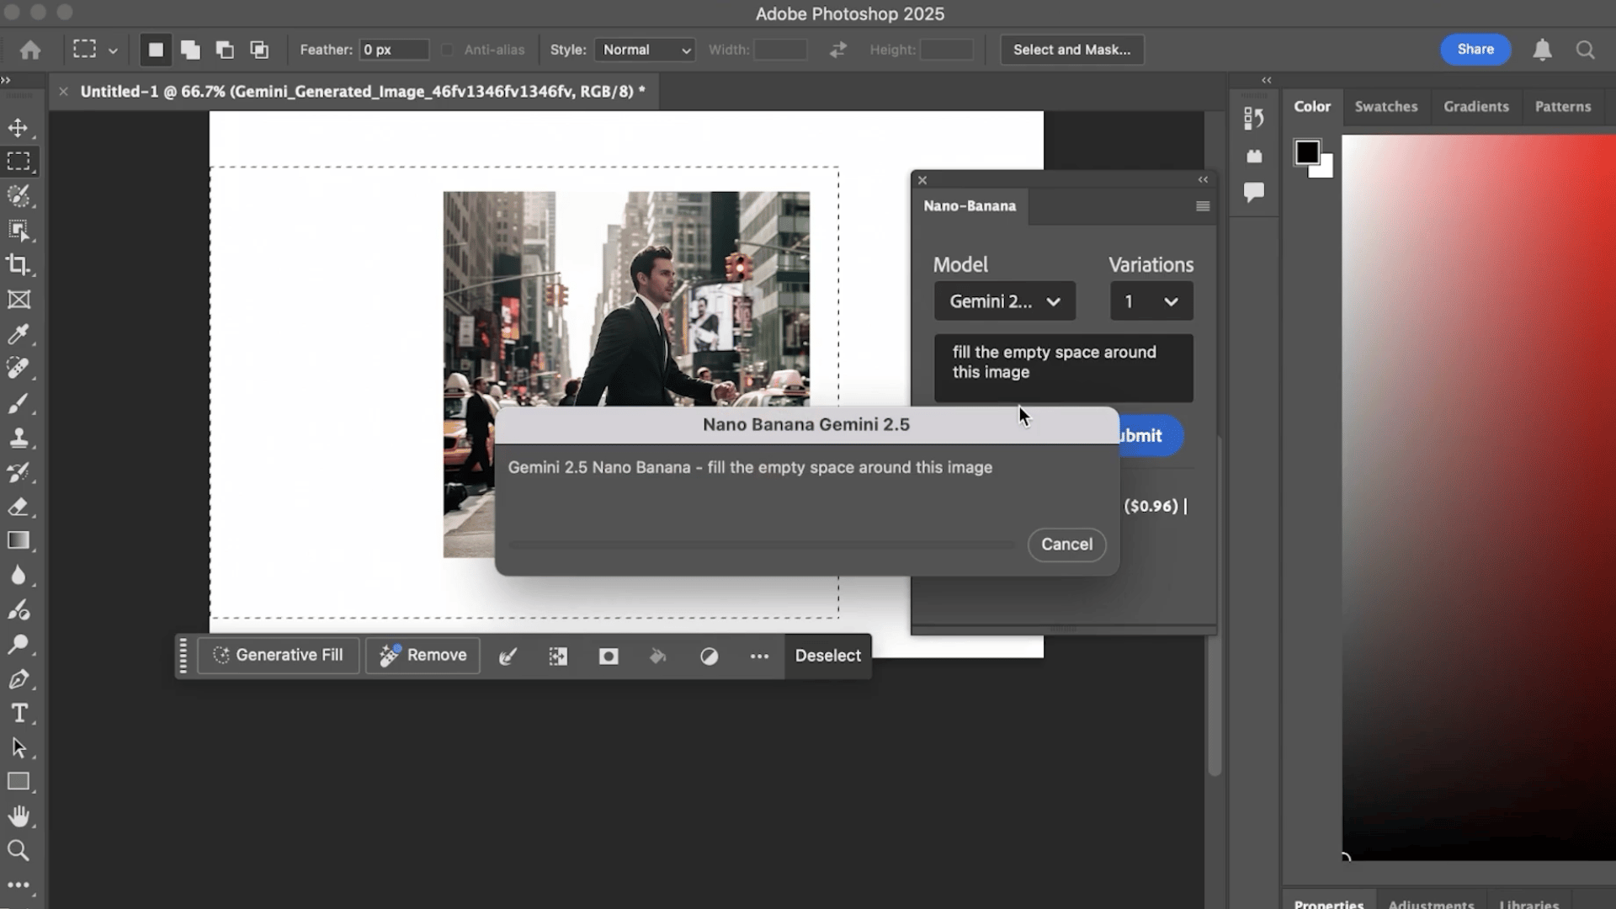Select the Smudge tool icon
The image size is (1616, 909).
click(x=19, y=610)
